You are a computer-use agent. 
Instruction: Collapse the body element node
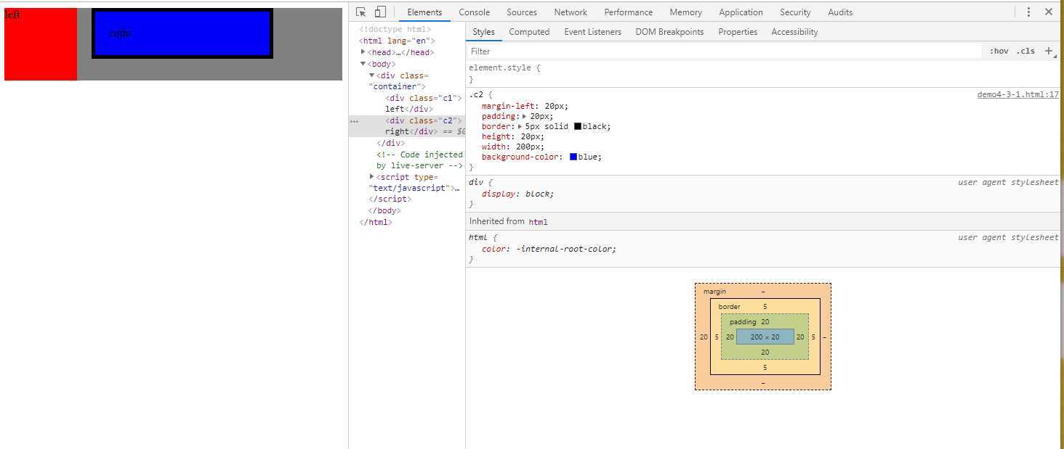(363, 64)
